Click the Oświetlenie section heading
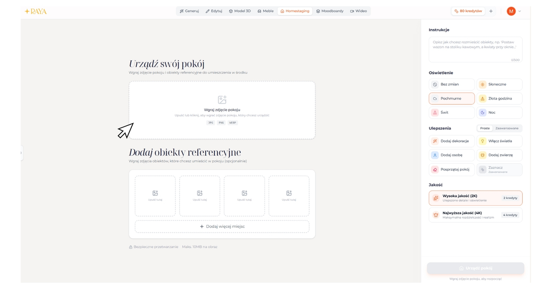This screenshot has width=554, height=289. [x=441, y=73]
